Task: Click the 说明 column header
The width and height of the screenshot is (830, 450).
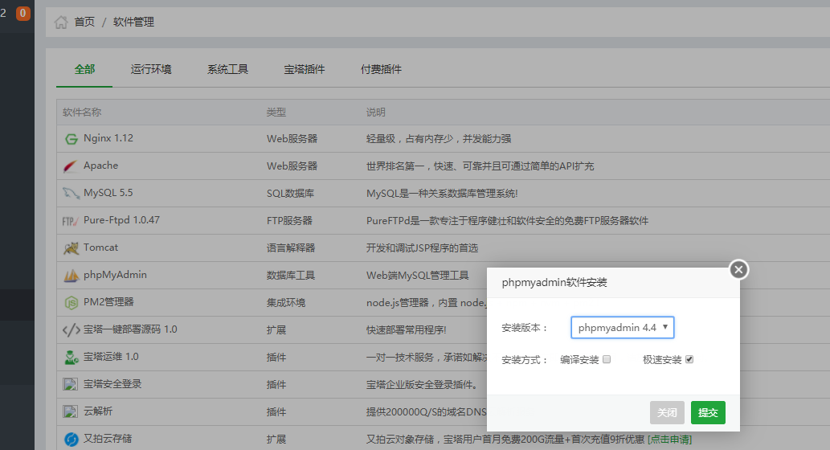Action: [376, 112]
